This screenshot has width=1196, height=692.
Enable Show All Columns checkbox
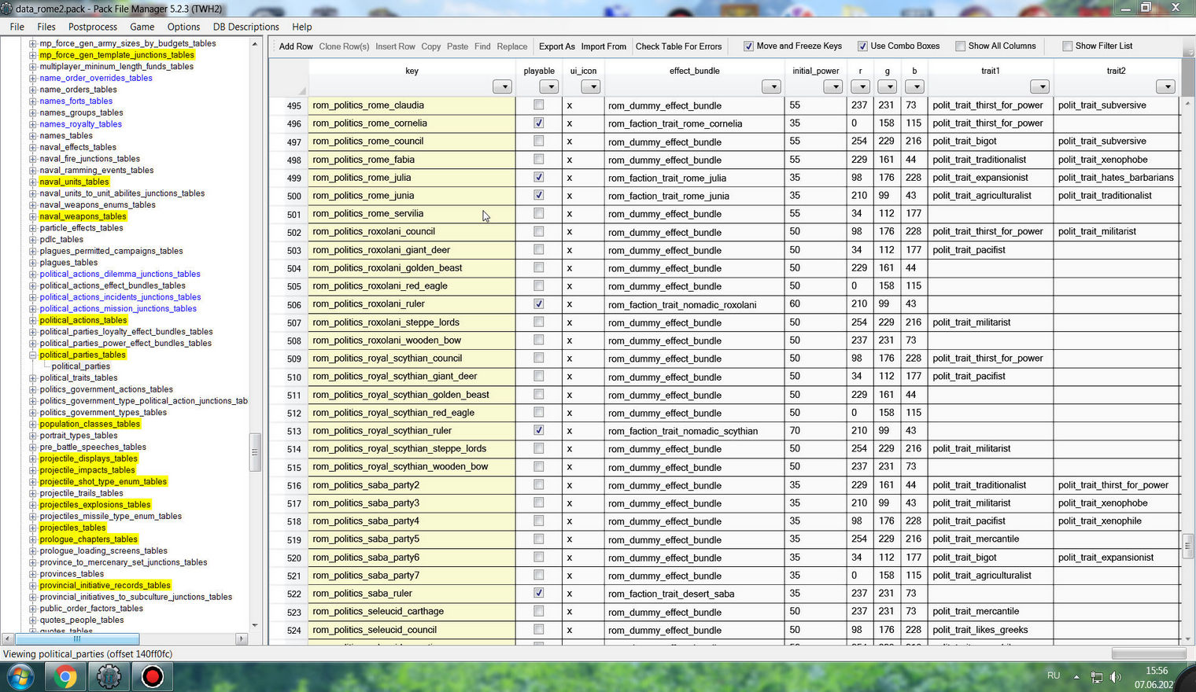[960, 46]
